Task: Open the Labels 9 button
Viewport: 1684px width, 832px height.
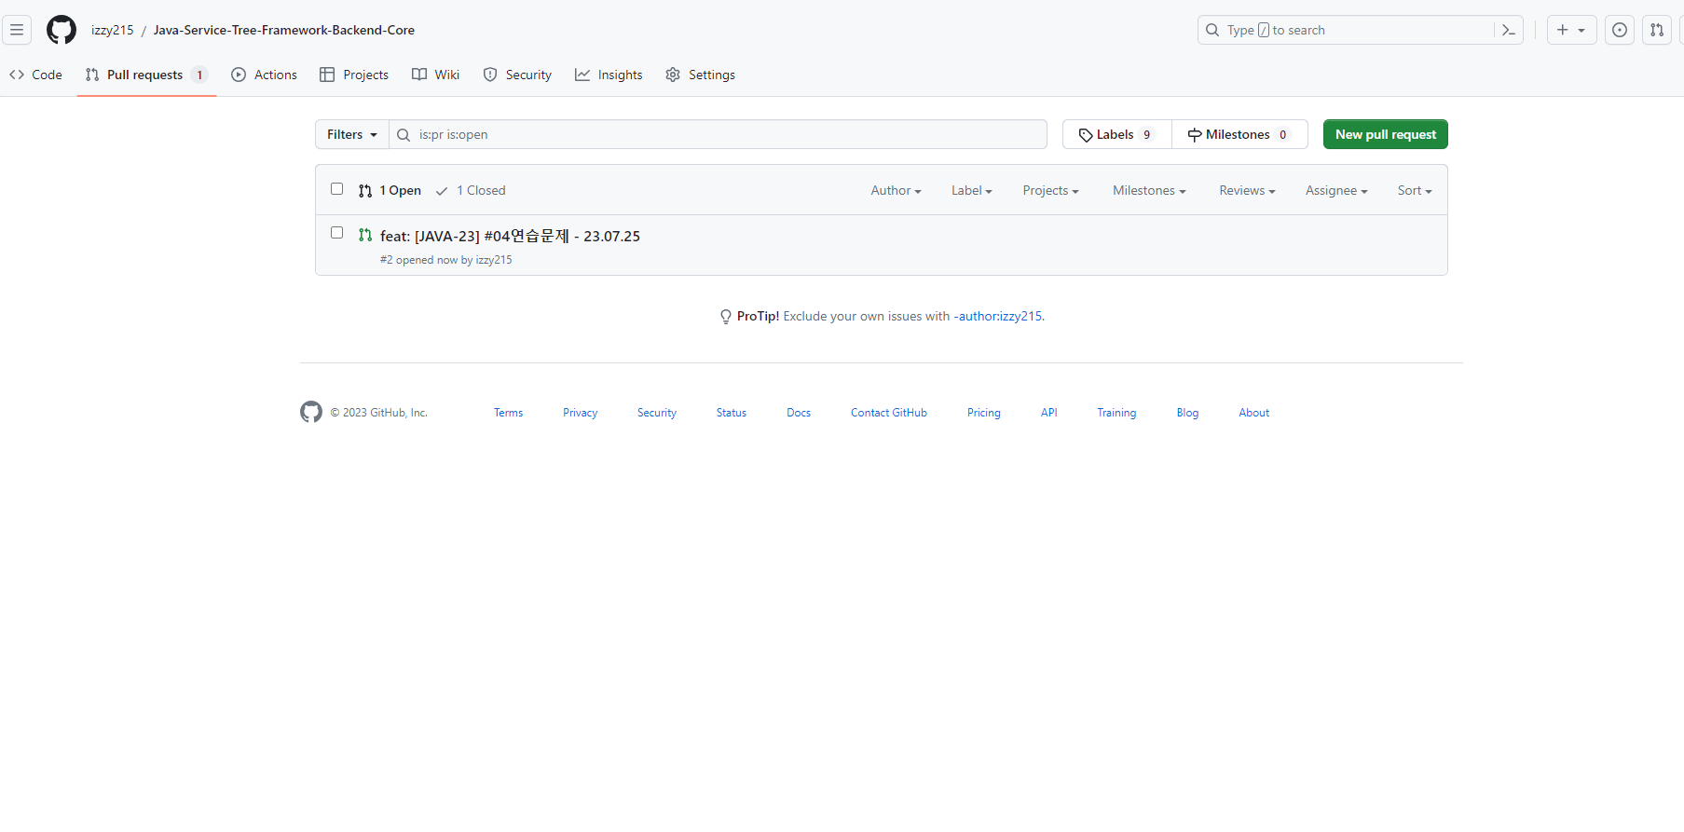Action: (1116, 134)
